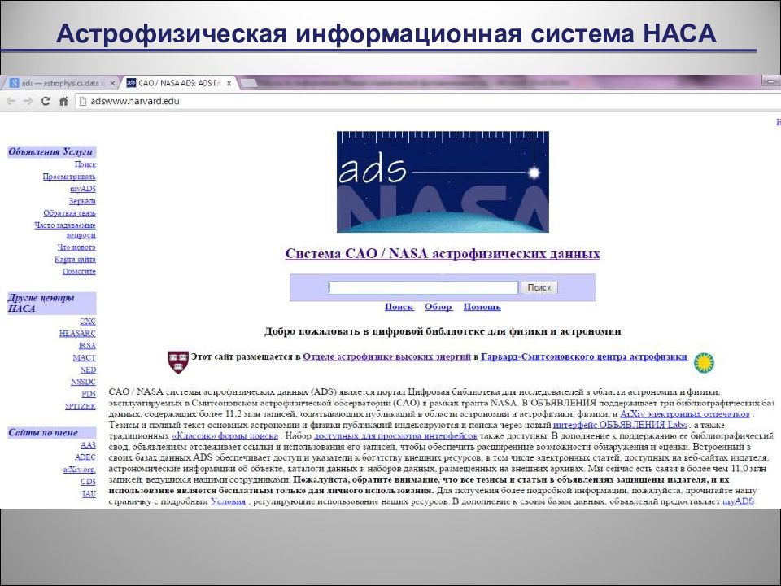Open 'Система САО / NASA астрофизических данных' heading link
The width and height of the screenshot is (781, 586).
[x=443, y=254]
